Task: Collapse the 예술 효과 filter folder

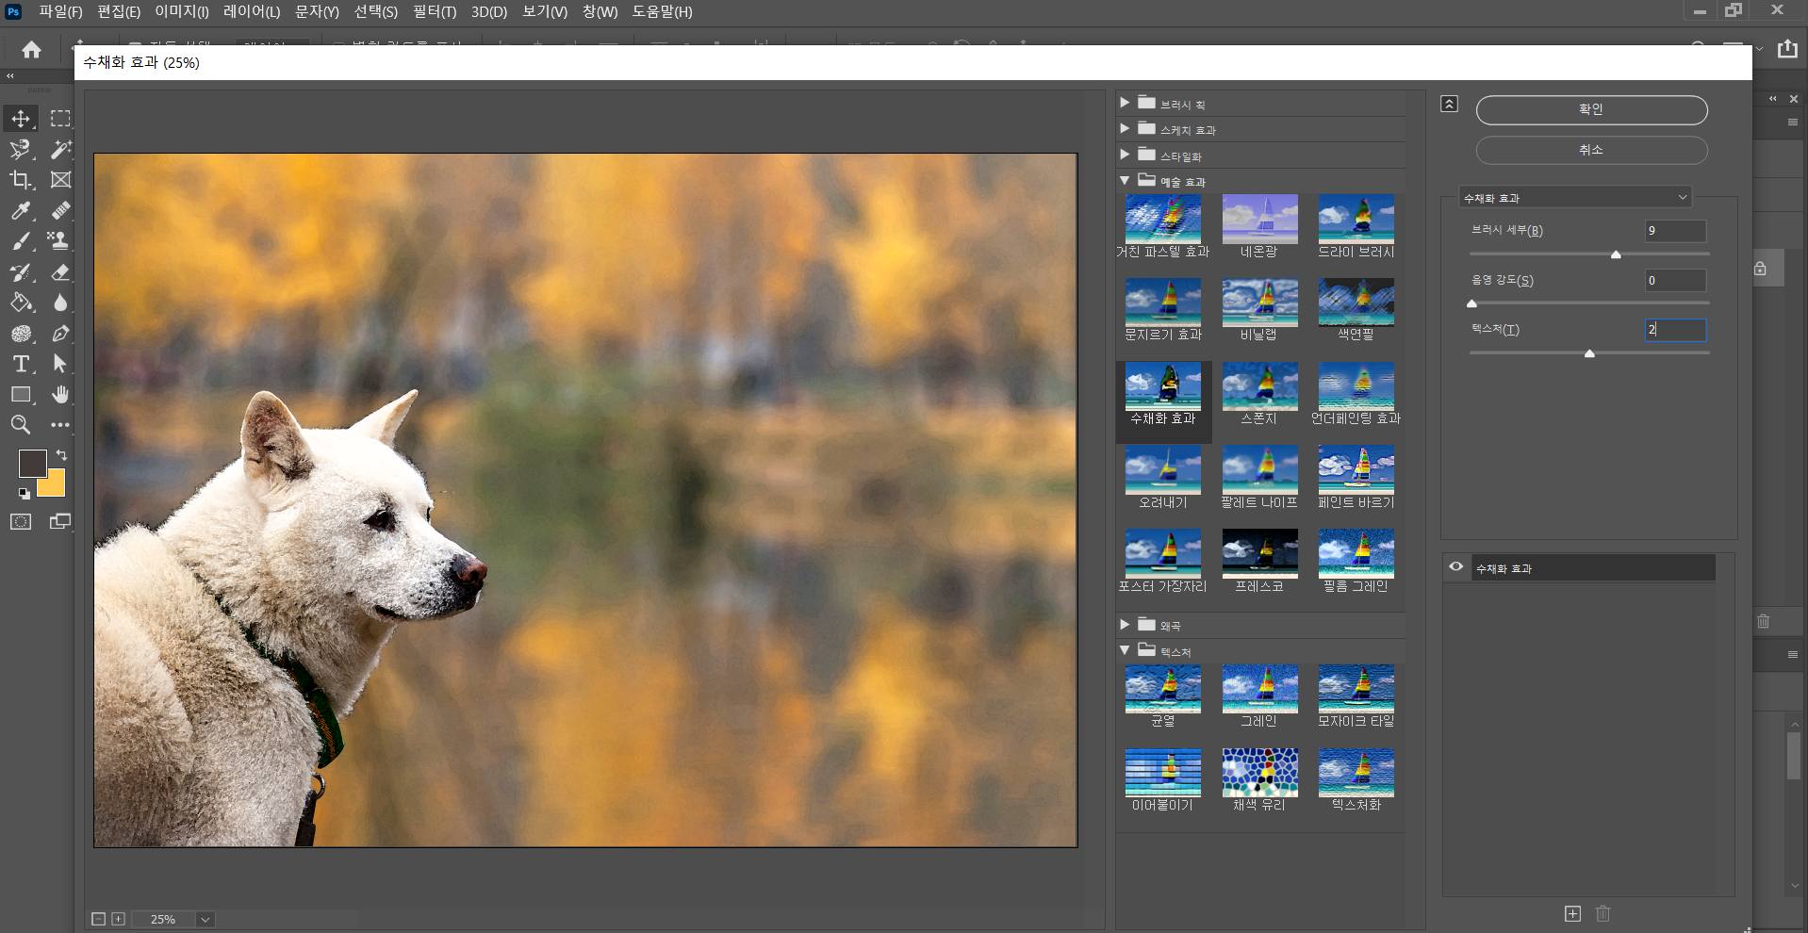Action: (x=1125, y=181)
